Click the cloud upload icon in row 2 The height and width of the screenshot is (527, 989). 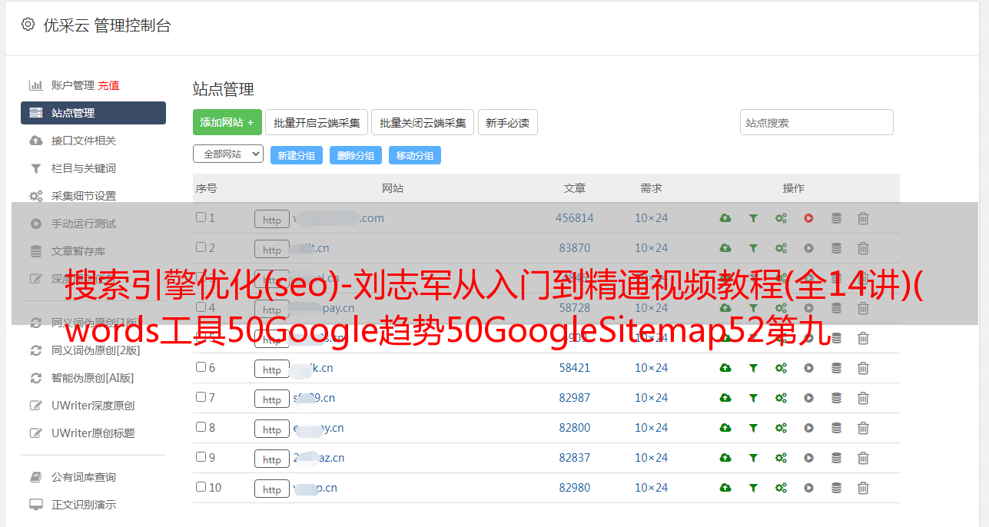tap(725, 248)
